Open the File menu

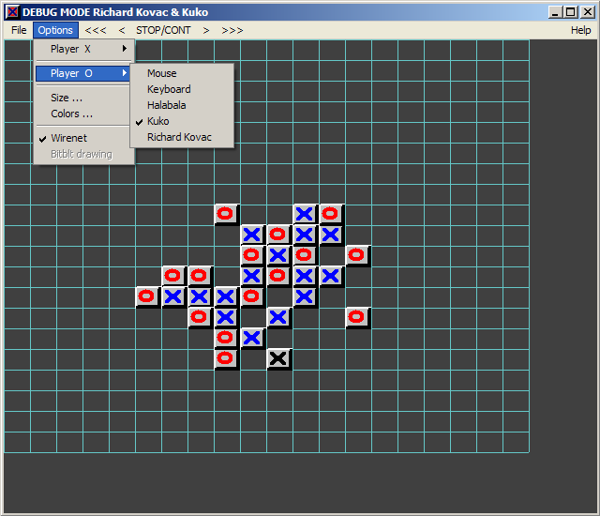pos(19,30)
